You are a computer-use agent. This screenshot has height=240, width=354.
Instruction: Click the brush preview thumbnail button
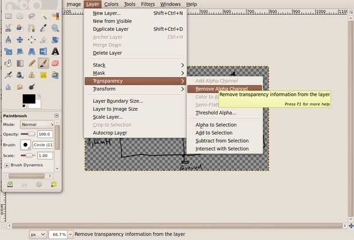coord(25,145)
